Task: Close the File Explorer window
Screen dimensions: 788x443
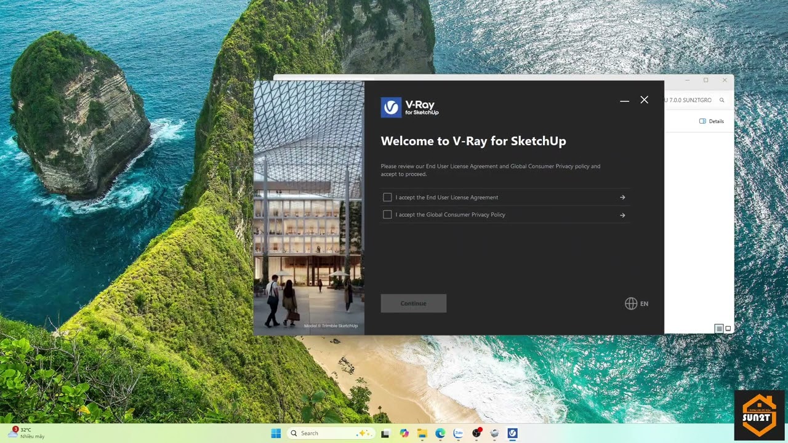Action: point(725,80)
